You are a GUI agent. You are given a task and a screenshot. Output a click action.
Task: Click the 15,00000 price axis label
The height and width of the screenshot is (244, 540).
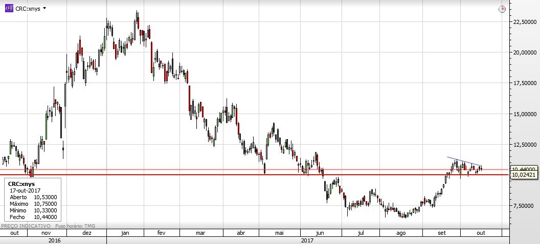(x=524, y=114)
